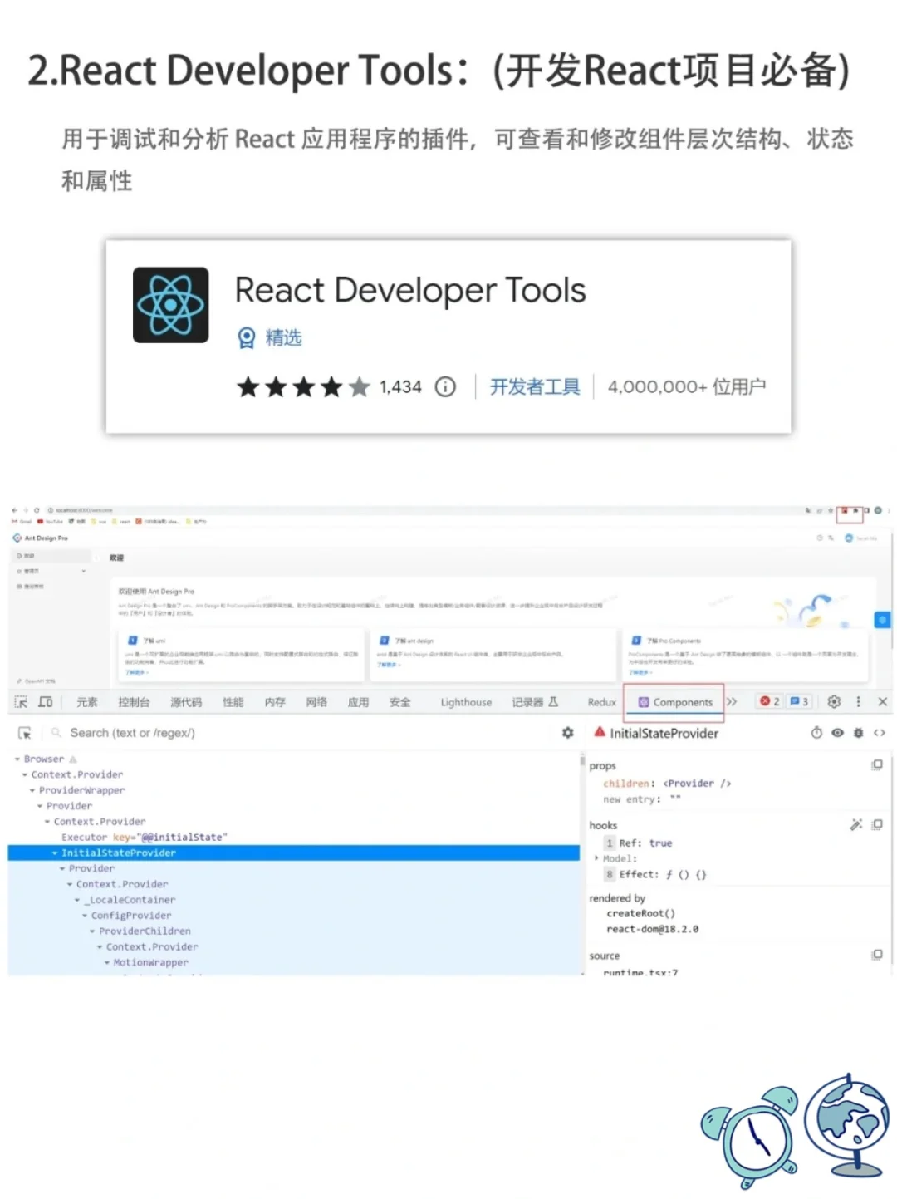
Task: Click react-dom@18.2.0 entry
Action: tap(652, 930)
